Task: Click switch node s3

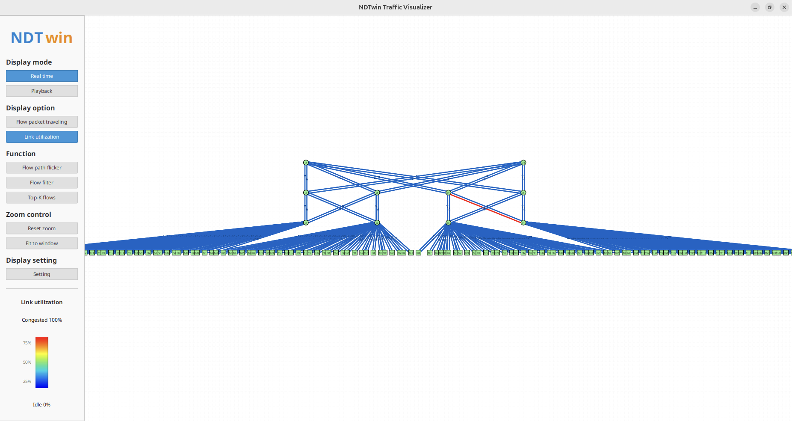Action: pyautogui.click(x=448, y=222)
